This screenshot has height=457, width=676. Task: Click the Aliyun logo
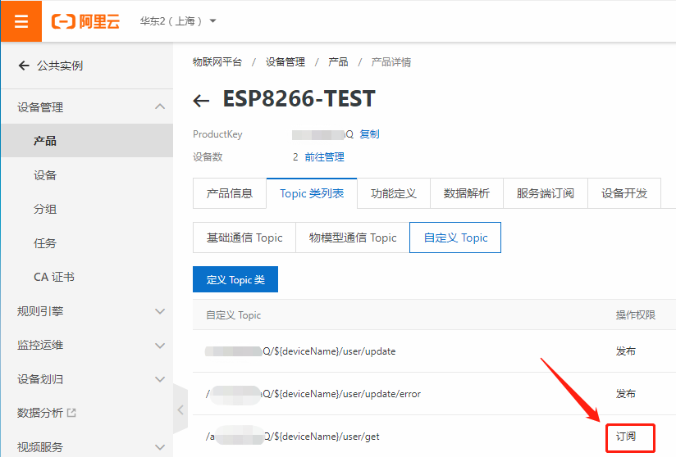coord(85,21)
